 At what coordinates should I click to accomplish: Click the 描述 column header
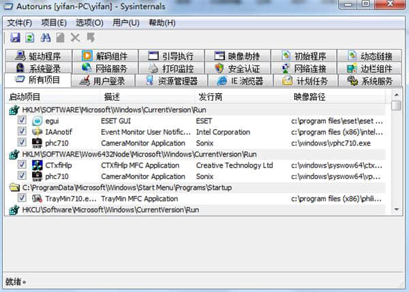148,97
